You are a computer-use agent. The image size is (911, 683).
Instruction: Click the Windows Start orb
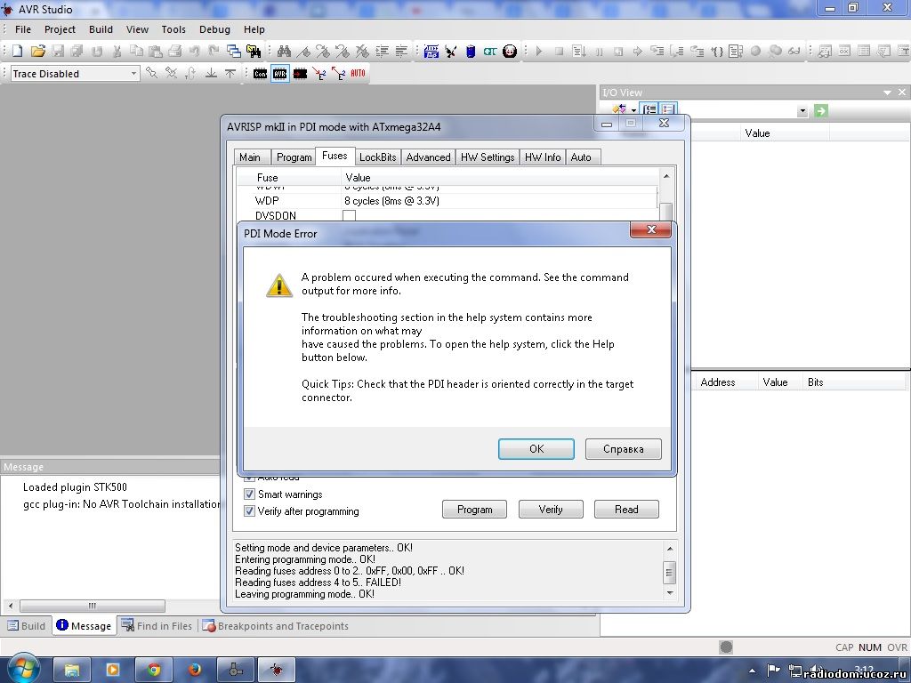[22, 668]
